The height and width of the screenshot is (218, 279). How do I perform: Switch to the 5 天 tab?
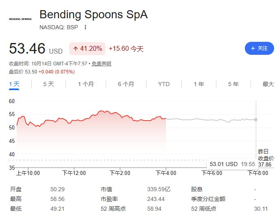[x=48, y=84]
